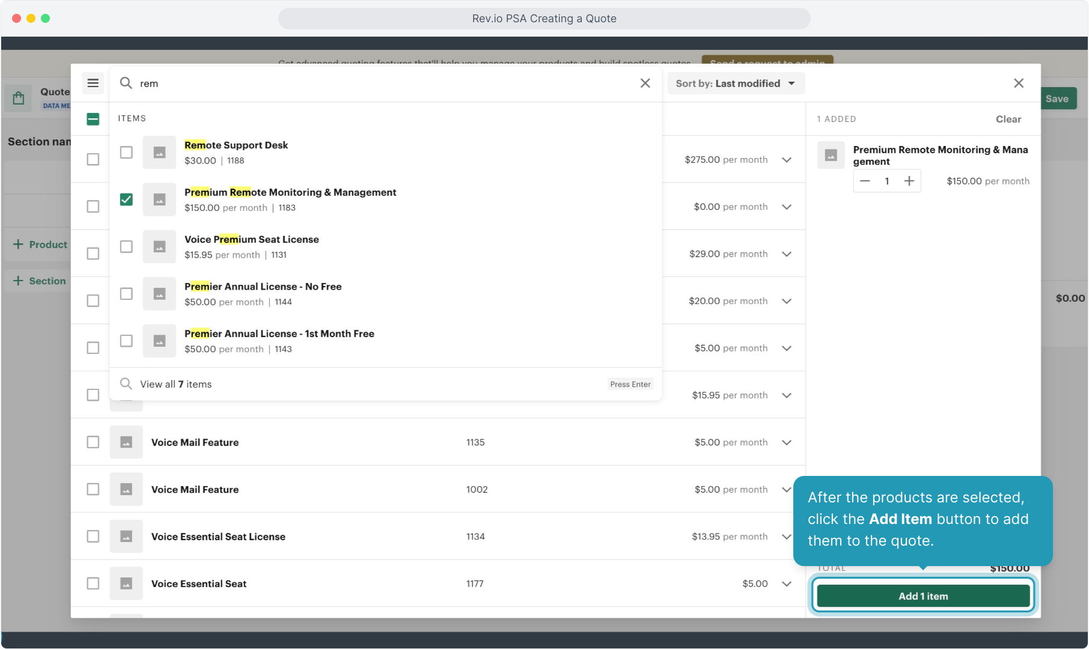1089x649 pixels.
Task: Click the shopping bag quote icon
Action: (19, 98)
